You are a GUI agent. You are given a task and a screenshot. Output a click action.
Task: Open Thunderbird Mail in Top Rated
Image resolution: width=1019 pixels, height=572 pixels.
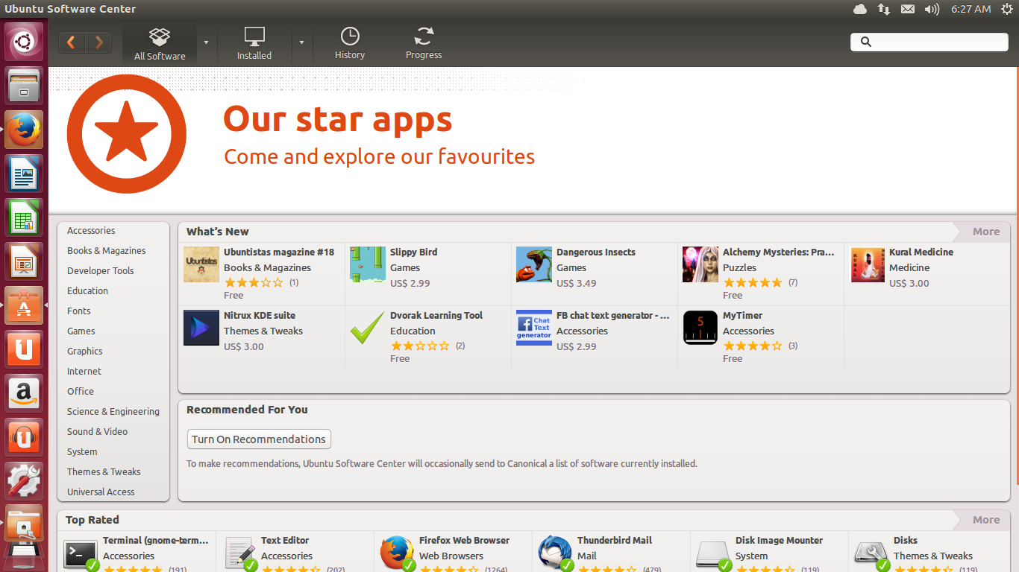(x=611, y=552)
